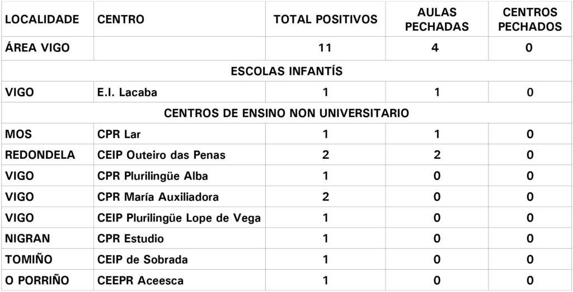Viewport: 573px width, 292px height.
Task: Click the CPR Plurilingüe Alba cell
Action: pyautogui.click(x=152, y=176)
